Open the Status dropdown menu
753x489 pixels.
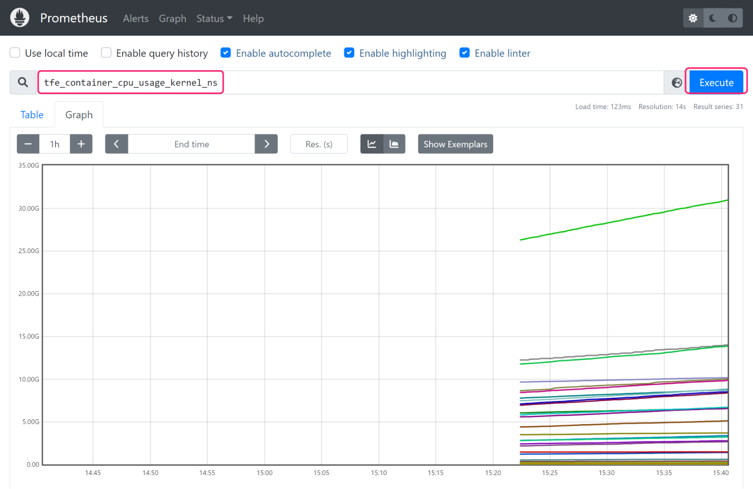tap(214, 18)
